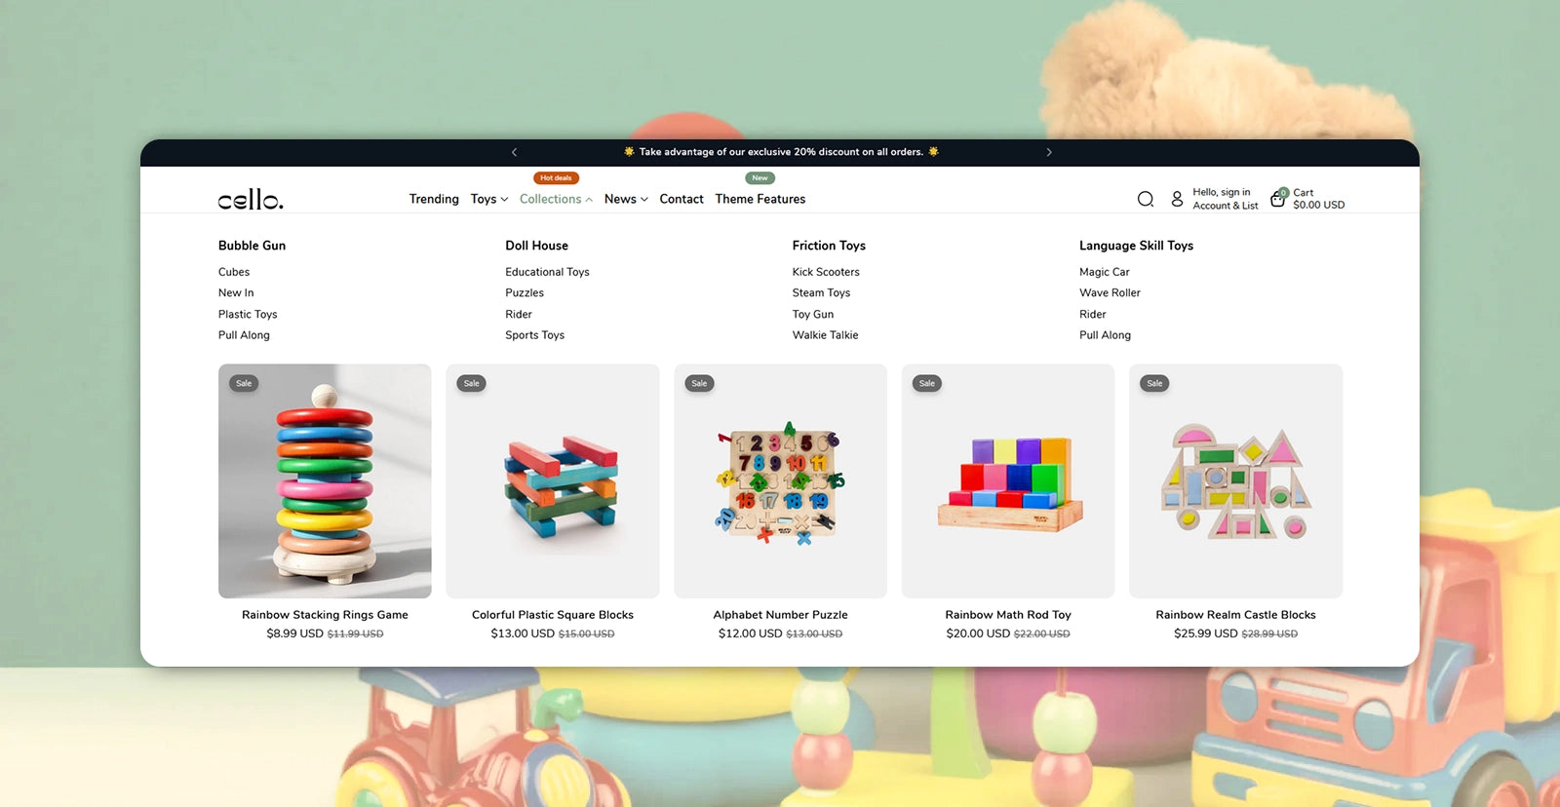Show previous announcement with left arrow
Screen dimensions: 1560x807
[x=515, y=152]
